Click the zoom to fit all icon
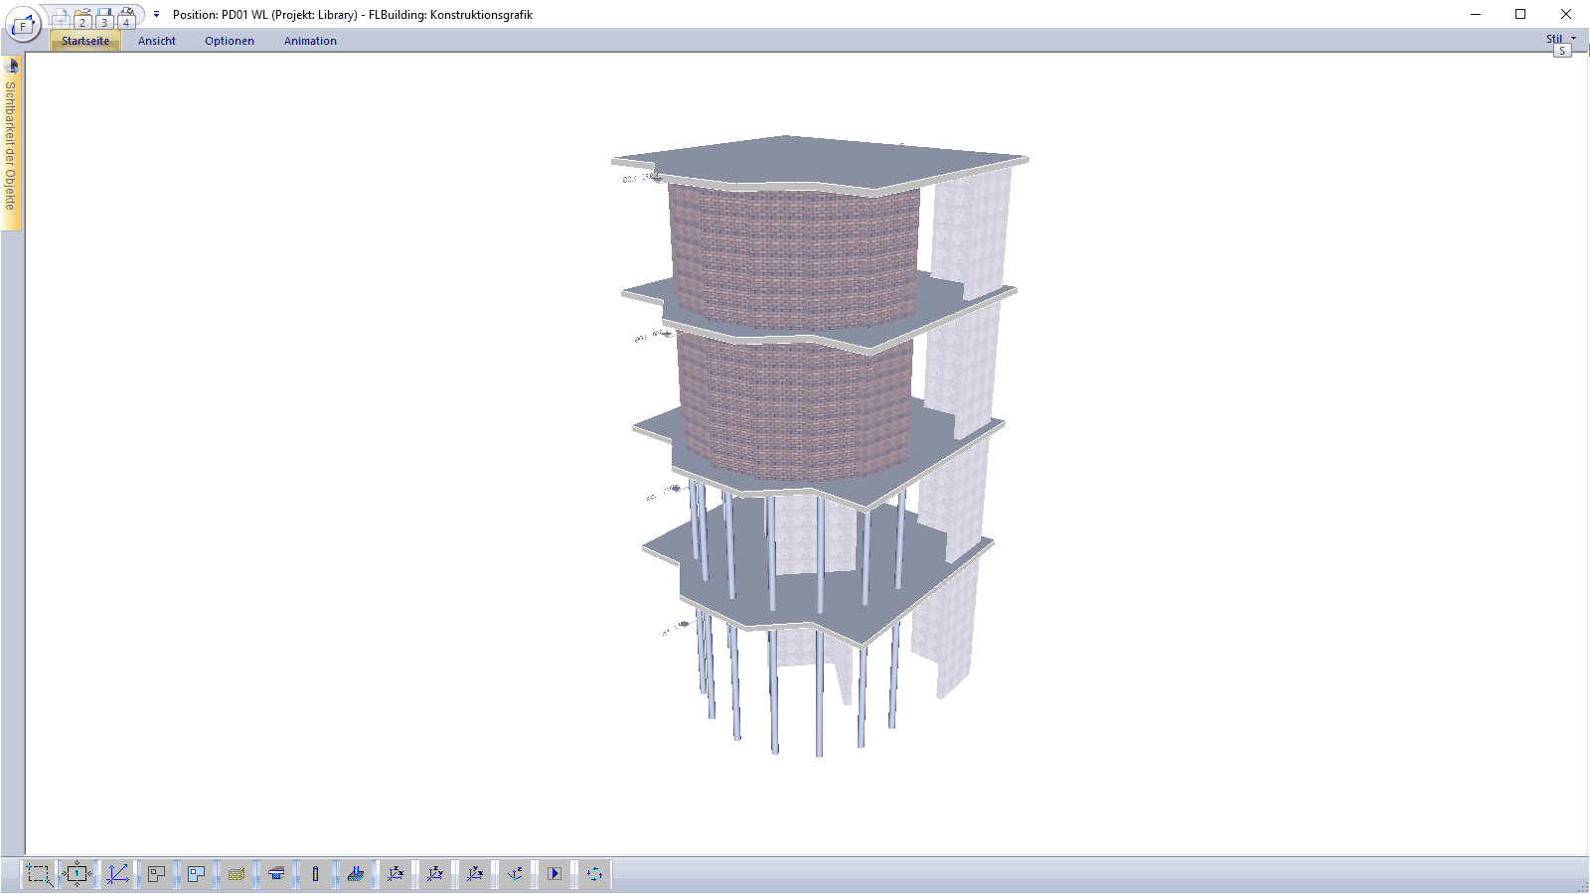Screen dimensions: 1590x894 tap(78, 874)
